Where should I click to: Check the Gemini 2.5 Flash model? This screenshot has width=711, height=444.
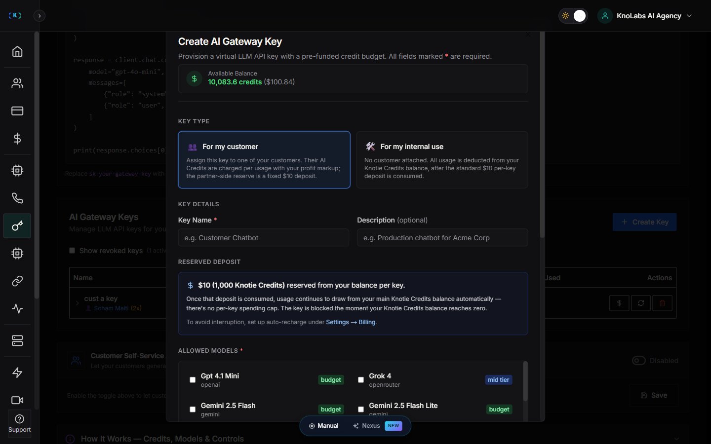193,409
